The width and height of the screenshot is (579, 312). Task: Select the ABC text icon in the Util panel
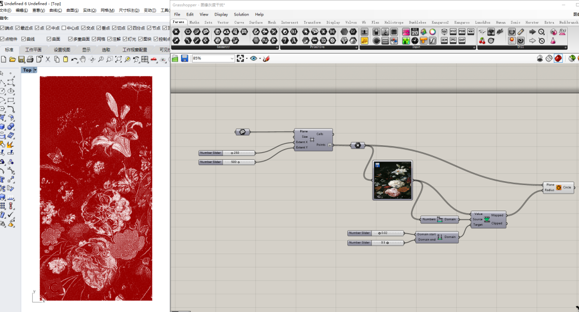click(x=500, y=32)
